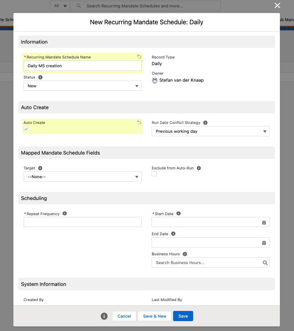Click Stefan van der Knaap's avatar
The height and width of the screenshot is (331, 294).
(154, 80)
